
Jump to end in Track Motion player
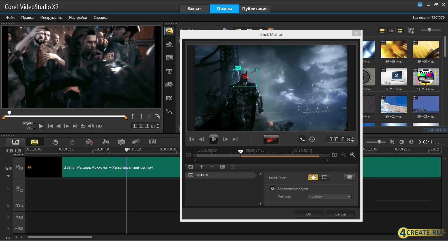click(235, 139)
